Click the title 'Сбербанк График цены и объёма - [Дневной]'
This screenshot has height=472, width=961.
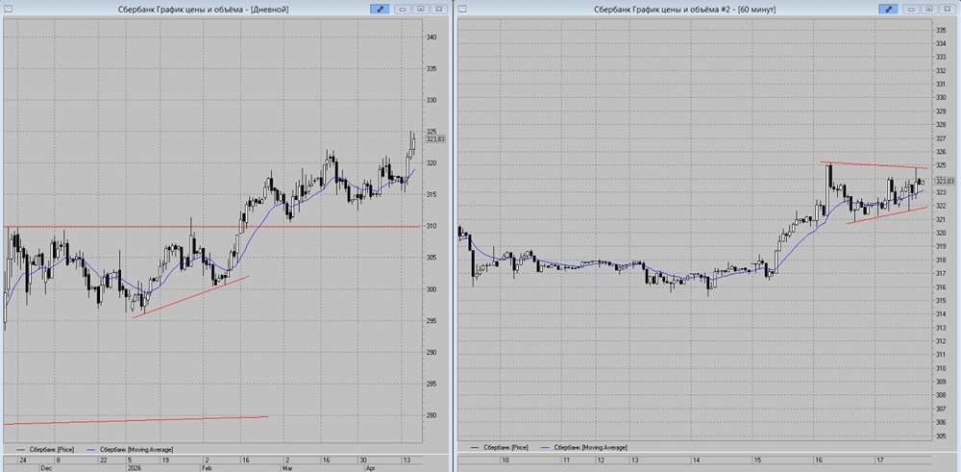click(203, 10)
